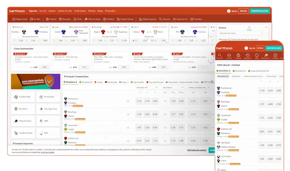Collapse the Assista panel
The height and width of the screenshot is (171, 290).
pyautogui.click(x=266, y=27)
